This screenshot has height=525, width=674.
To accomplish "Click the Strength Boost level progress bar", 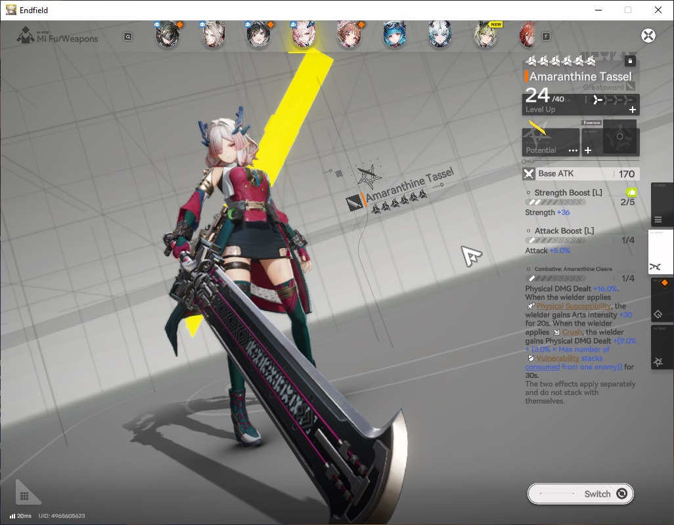I will pyautogui.click(x=555, y=202).
